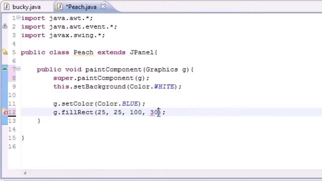
Task: Click the class name Peach on line 5
Action: click(x=84, y=52)
